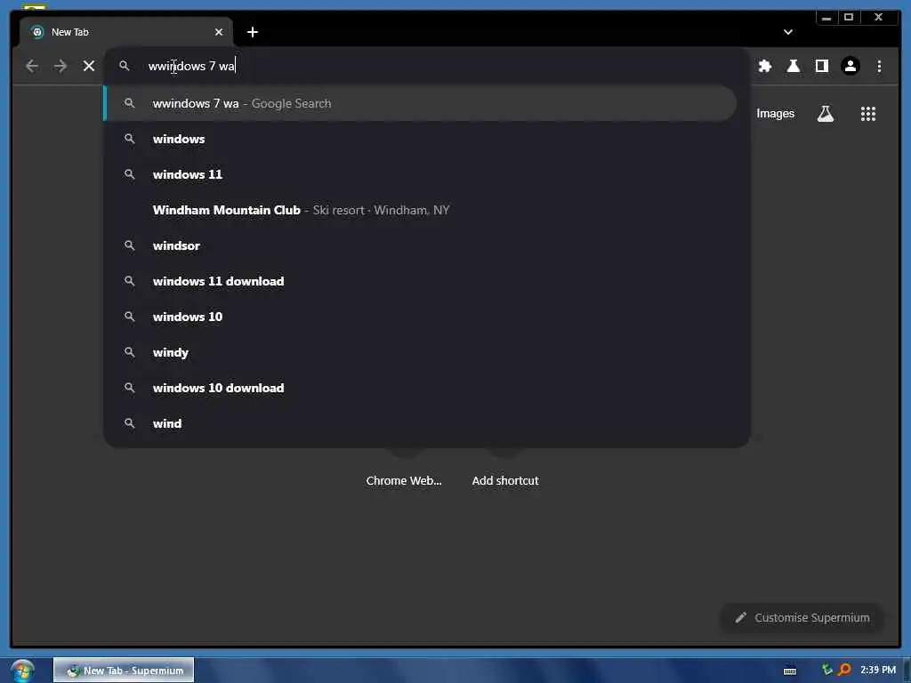Open a new tab with the plus button

click(252, 32)
